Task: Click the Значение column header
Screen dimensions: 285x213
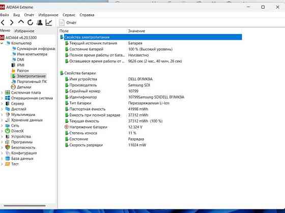Action: 136,31
